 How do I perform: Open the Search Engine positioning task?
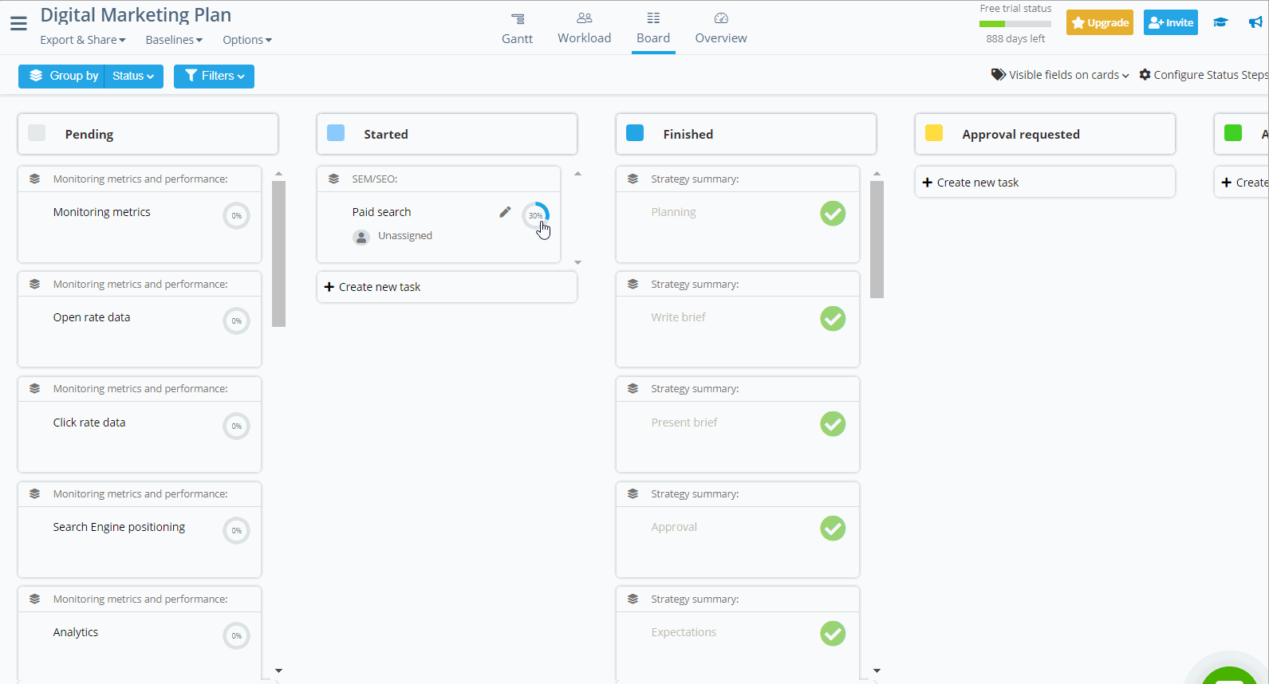pyautogui.click(x=119, y=527)
